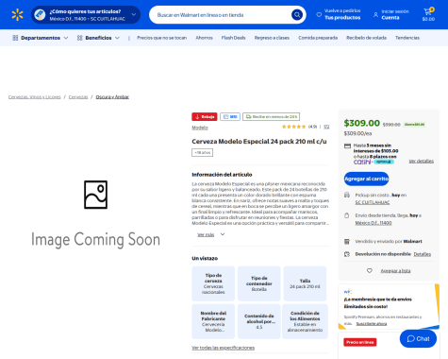Click the credit card installments icon
The height and width of the screenshot is (359, 448).
coord(347,145)
